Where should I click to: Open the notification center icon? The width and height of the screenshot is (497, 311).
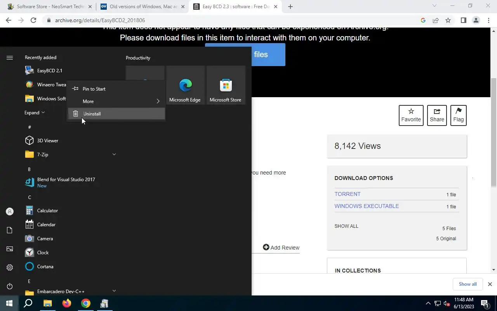[485, 303]
